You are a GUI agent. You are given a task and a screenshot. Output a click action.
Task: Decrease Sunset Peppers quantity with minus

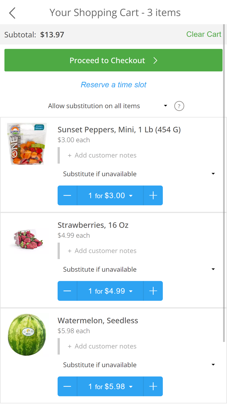[x=67, y=196]
